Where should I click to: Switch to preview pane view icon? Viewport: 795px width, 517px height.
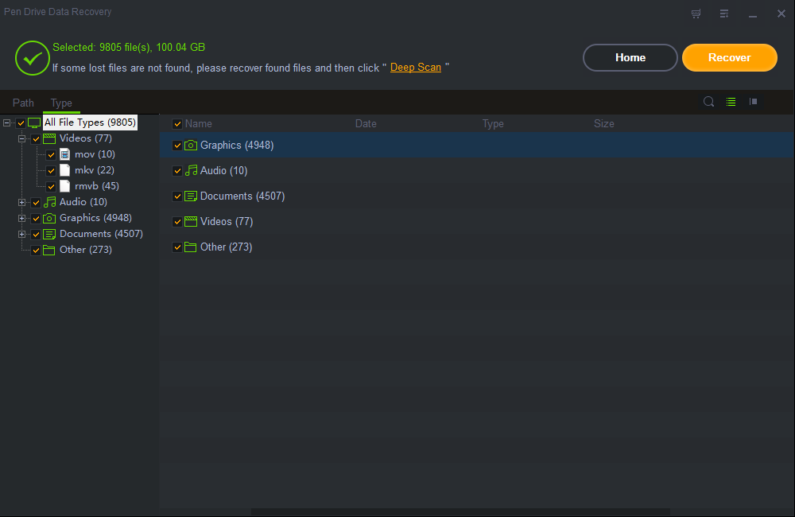coord(753,102)
